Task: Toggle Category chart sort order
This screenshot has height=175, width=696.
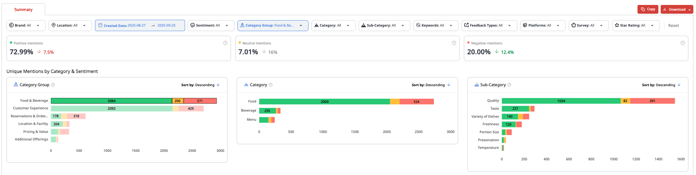Action: (x=431, y=85)
